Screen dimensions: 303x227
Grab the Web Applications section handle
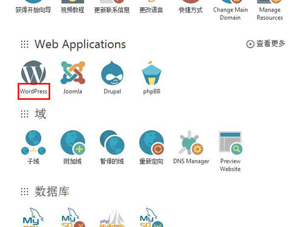(25, 44)
